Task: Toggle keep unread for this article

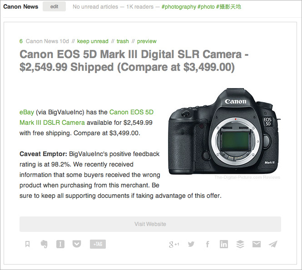Action: 93,41
